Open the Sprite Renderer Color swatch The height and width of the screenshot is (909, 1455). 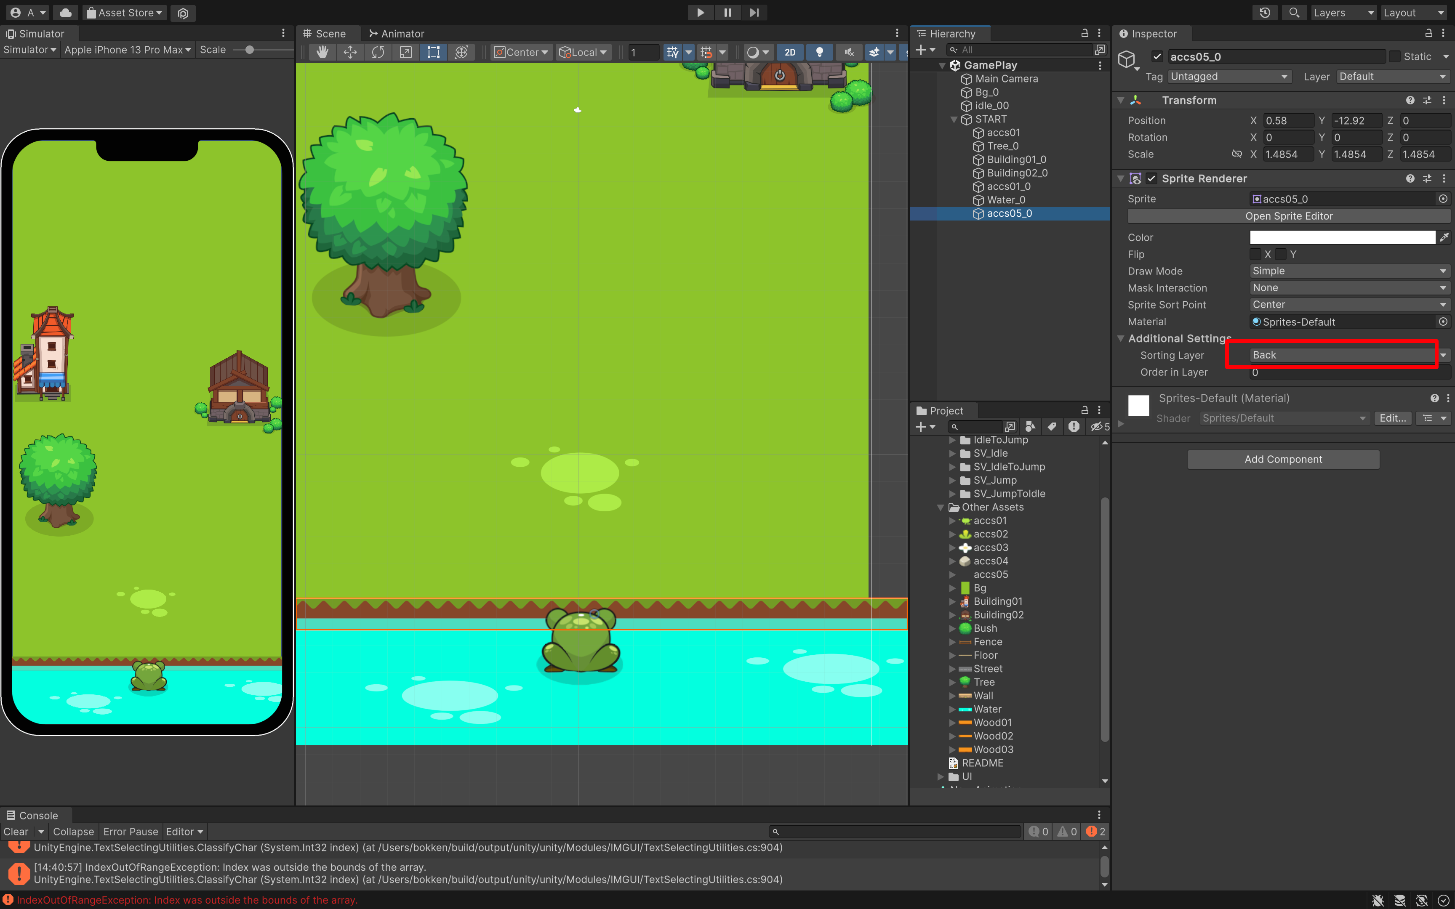pos(1342,237)
